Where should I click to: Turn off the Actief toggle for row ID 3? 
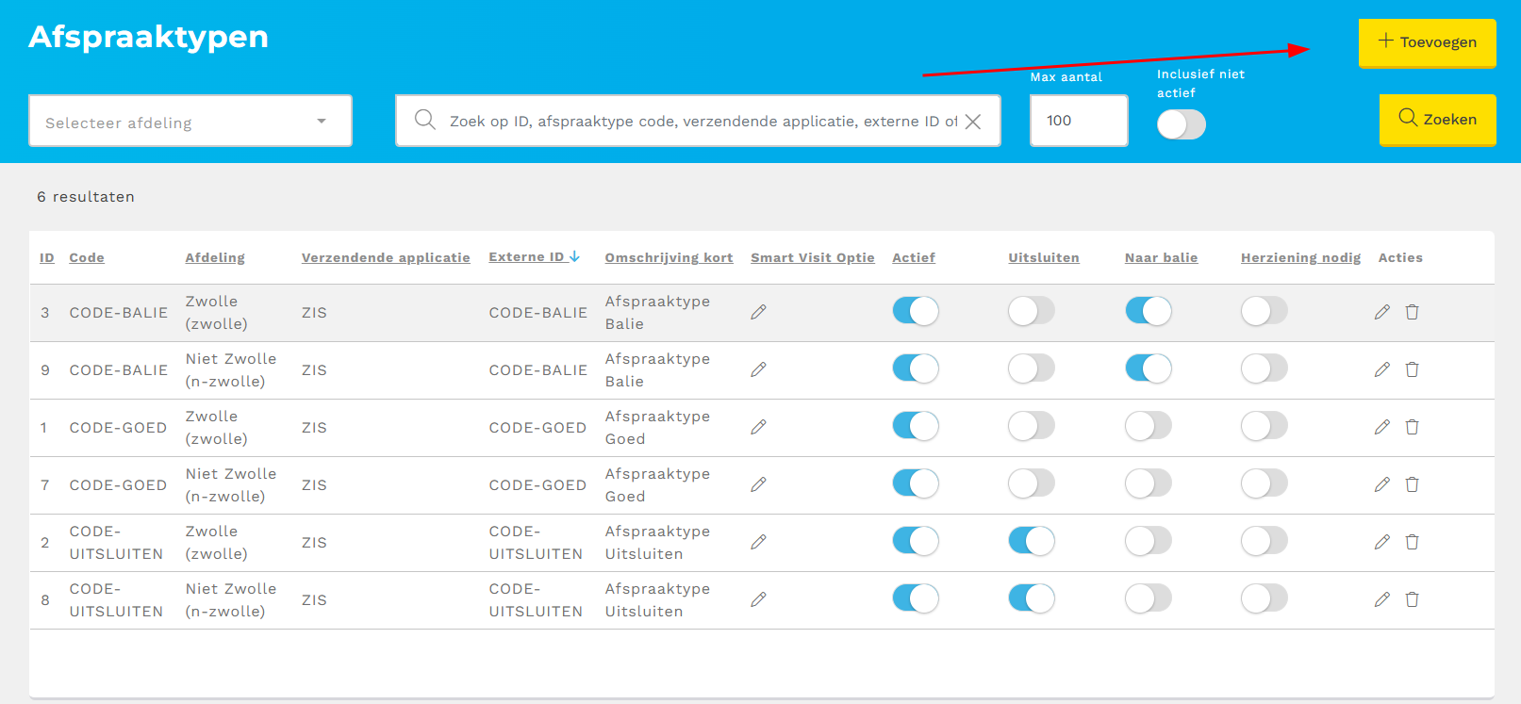coord(915,311)
